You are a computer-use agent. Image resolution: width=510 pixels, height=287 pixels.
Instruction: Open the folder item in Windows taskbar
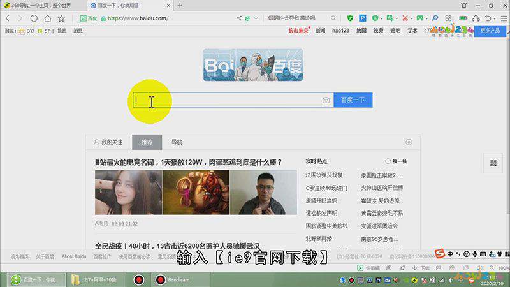point(98,280)
